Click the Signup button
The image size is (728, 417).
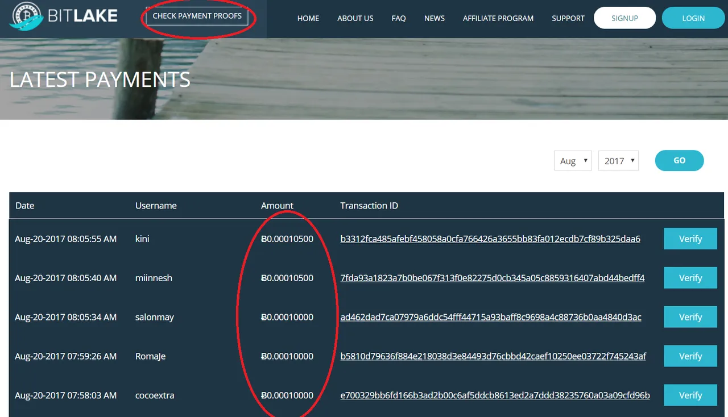click(x=624, y=18)
